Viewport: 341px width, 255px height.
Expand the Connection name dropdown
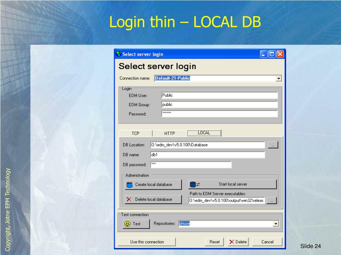[279, 79]
